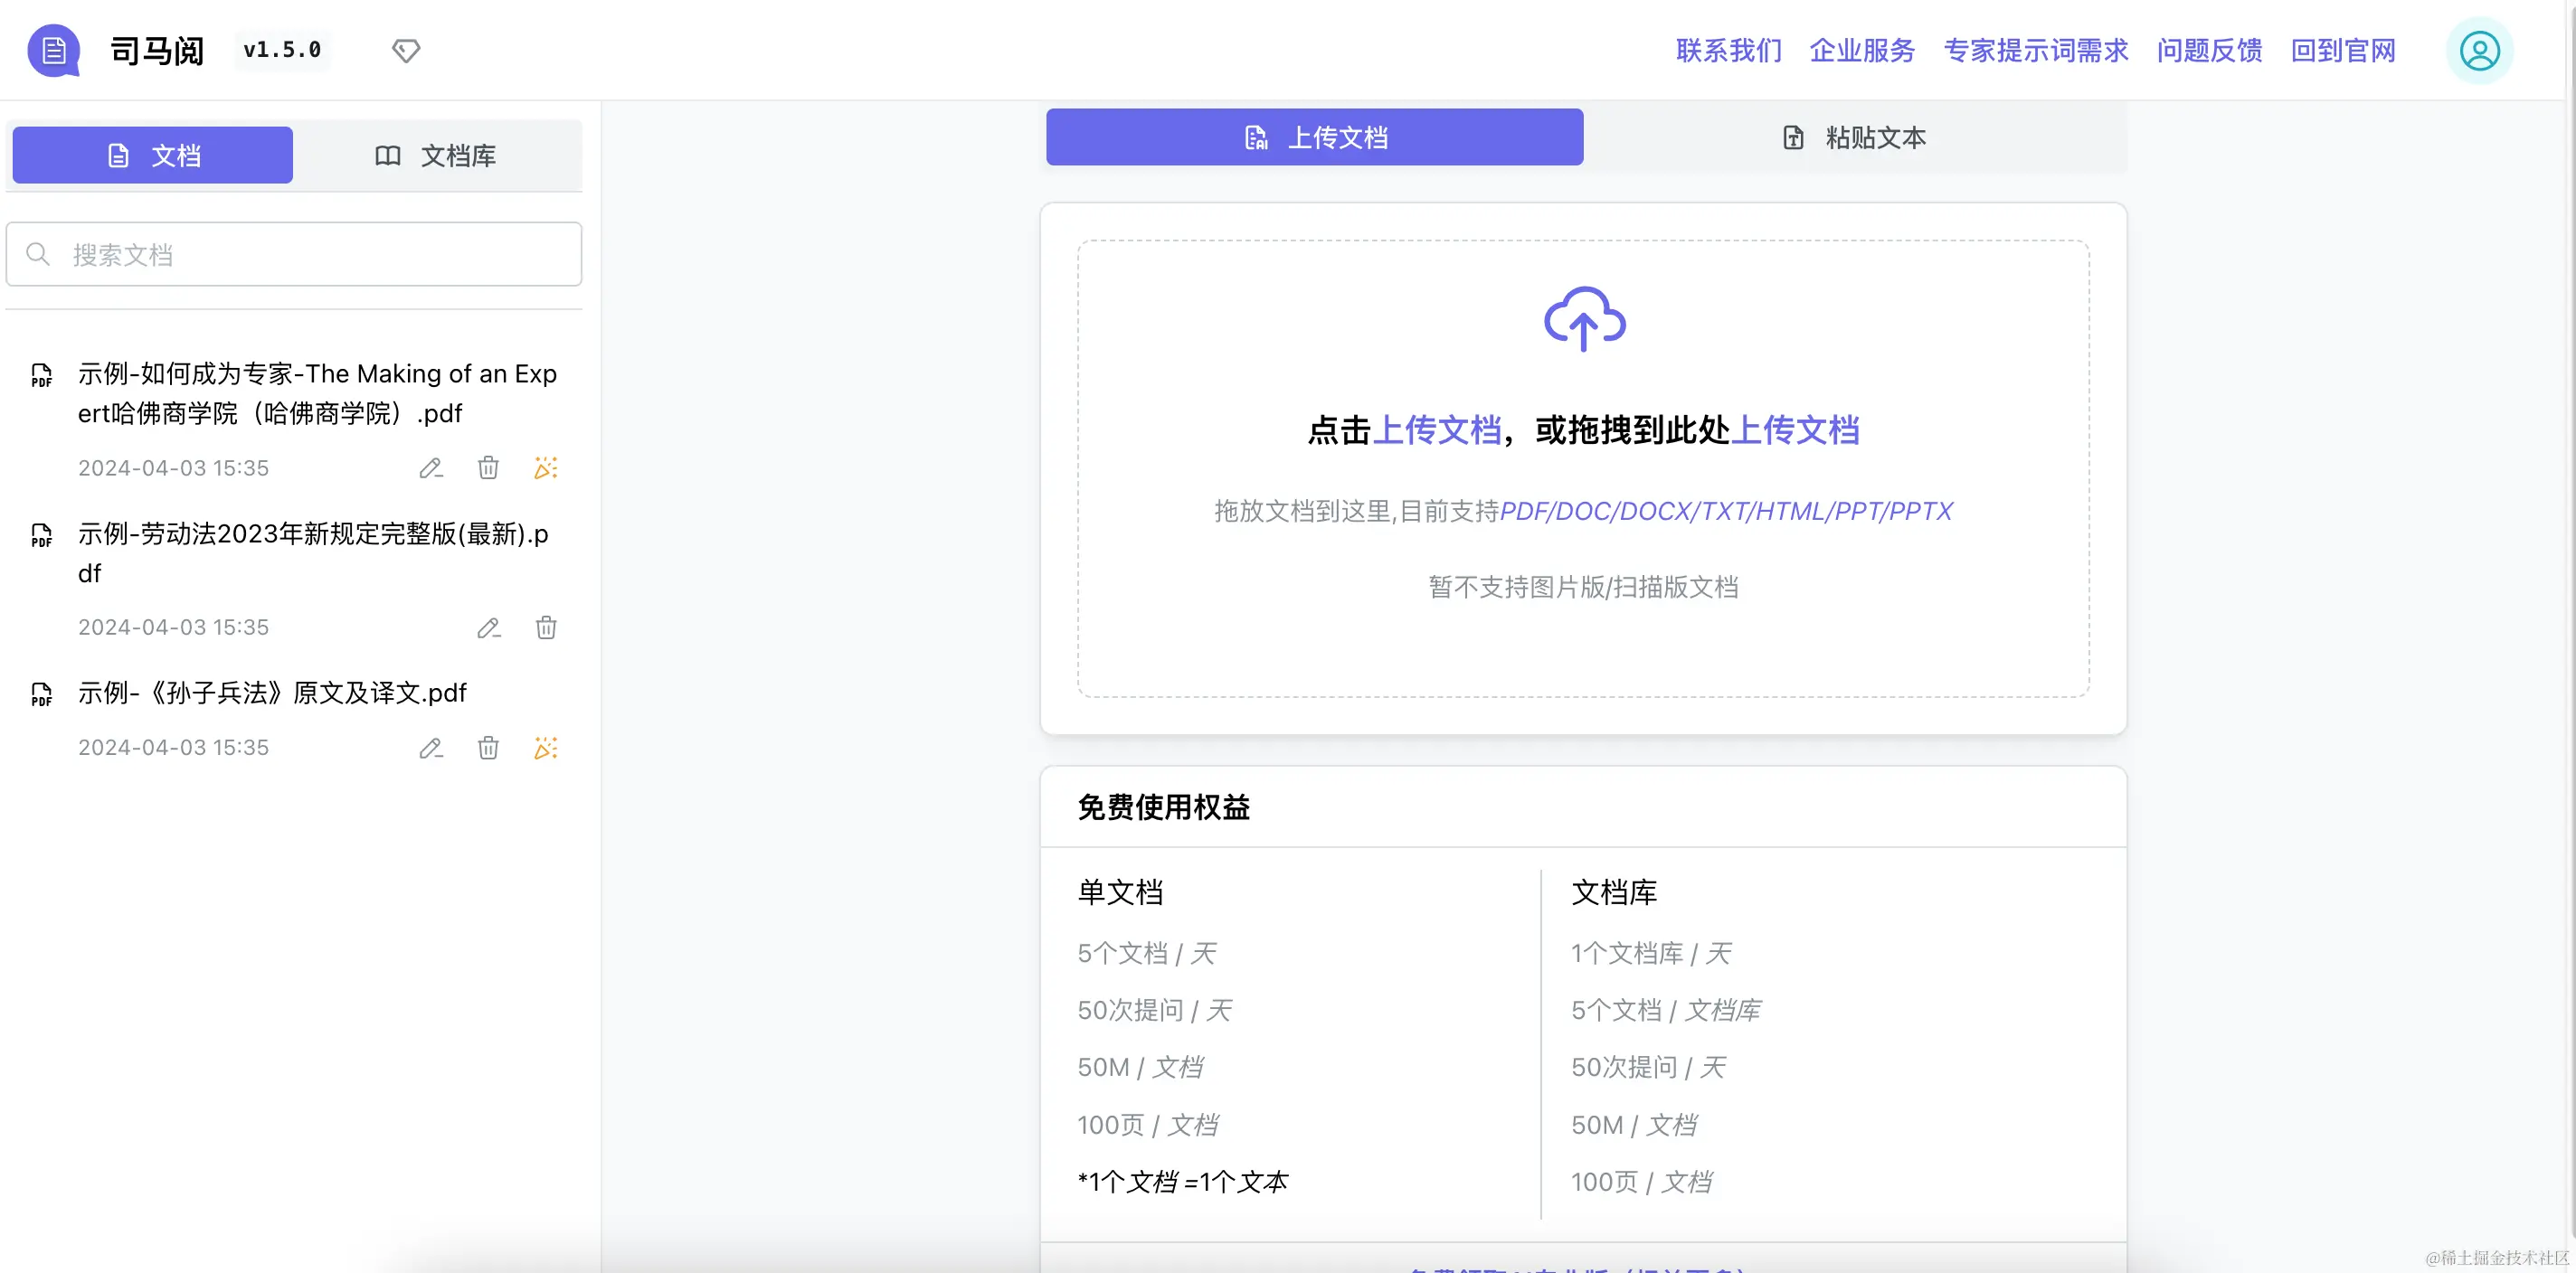This screenshot has height=1273, width=2576.
Task: Go to 企业服务 page
Action: 1861,50
